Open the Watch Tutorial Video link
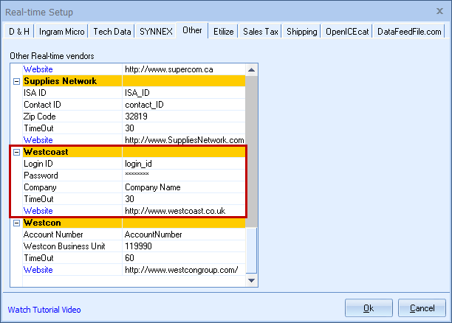The width and height of the screenshot is (452, 323). tap(44, 310)
